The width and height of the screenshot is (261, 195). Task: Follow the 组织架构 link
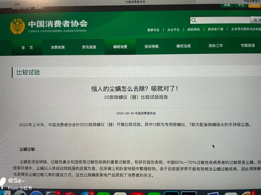coord(193,30)
